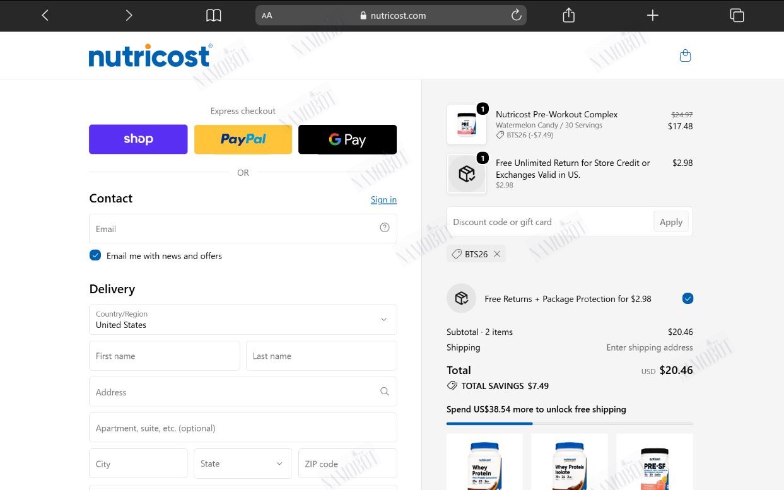Click the free shipping progress bar
Screen dimensions: 784x490
pos(570,424)
